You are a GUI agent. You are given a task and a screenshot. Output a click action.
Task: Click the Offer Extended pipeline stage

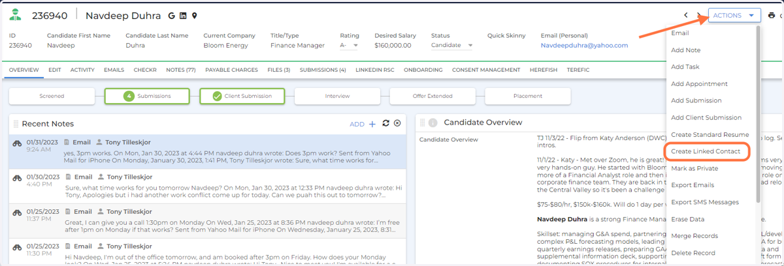(x=433, y=96)
